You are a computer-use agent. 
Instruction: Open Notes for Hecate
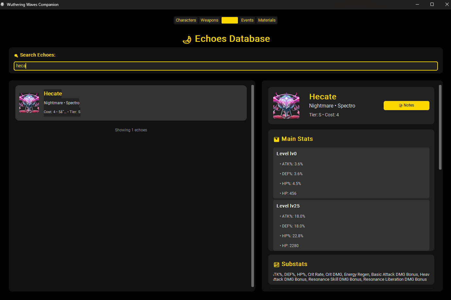pos(406,106)
